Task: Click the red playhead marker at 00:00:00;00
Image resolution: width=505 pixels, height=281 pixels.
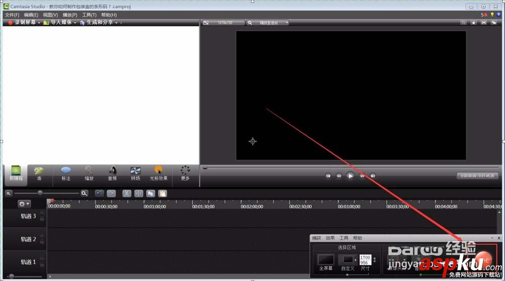Action: pos(52,201)
